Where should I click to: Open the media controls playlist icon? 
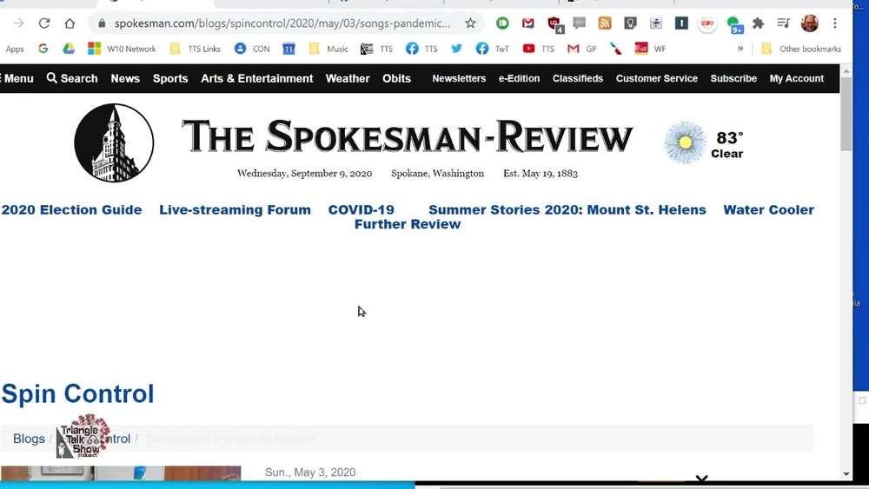click(783, 23)
